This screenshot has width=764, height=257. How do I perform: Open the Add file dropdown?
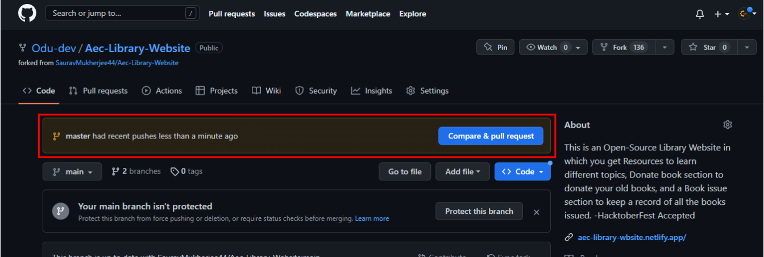point(463,171)
